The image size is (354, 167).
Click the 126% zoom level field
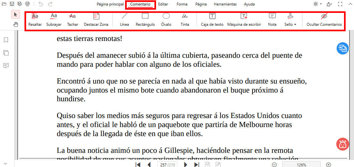(301, 165)
